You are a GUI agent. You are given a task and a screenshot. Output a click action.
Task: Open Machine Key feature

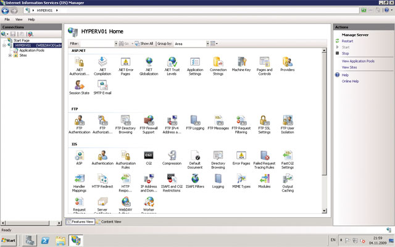[241, 64]
